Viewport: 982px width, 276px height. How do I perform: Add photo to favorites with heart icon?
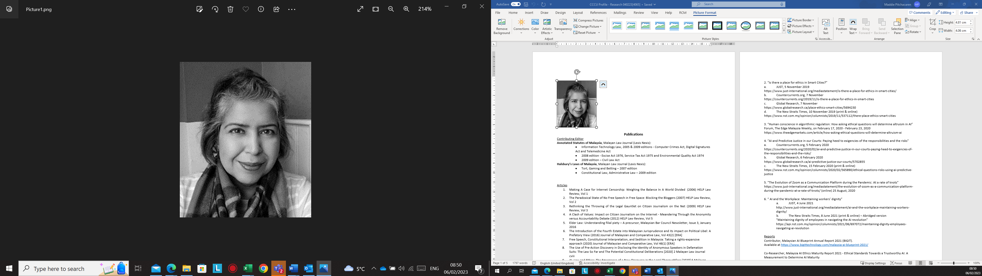coord(246,9)
